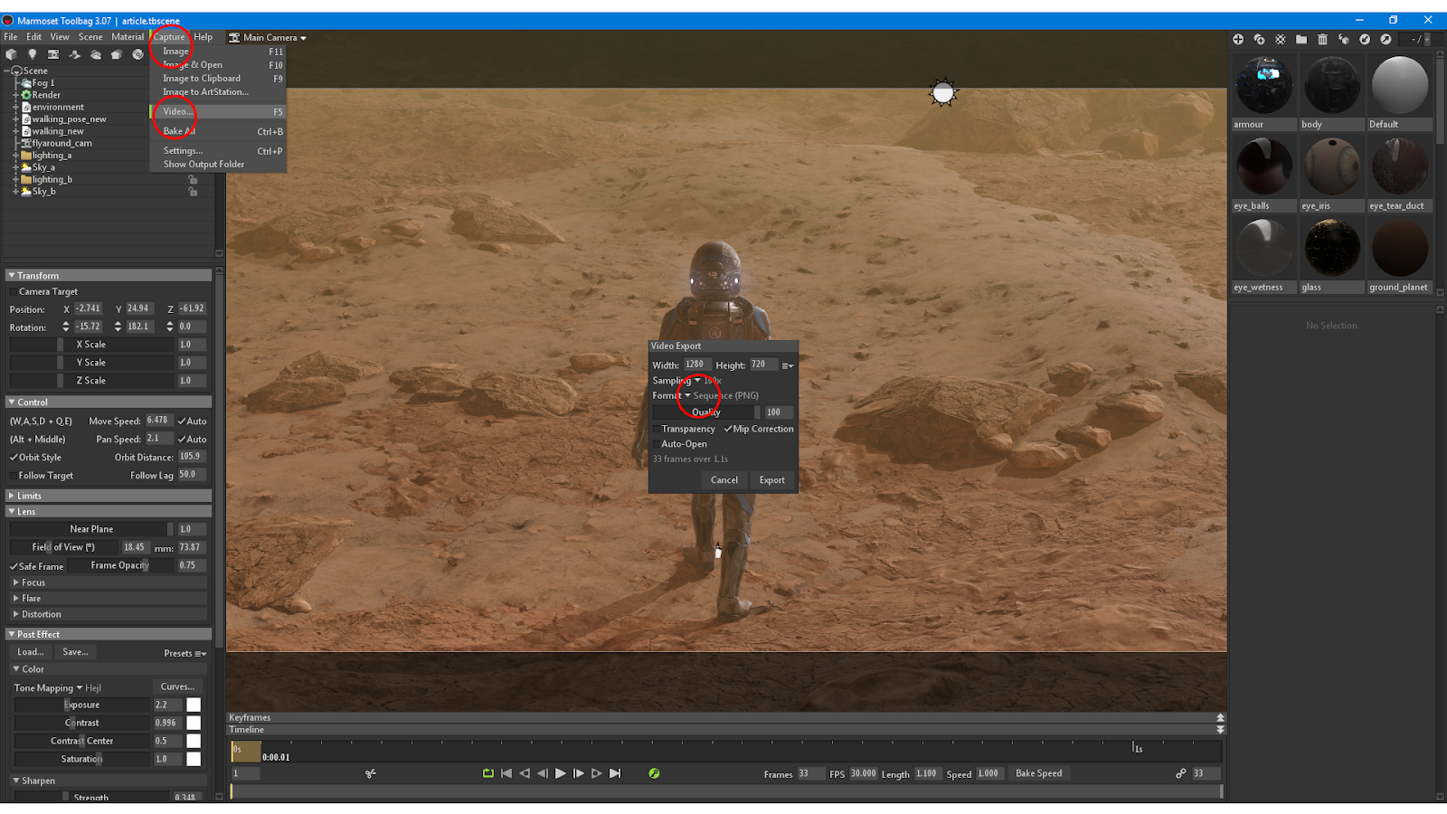Add a new mesh object with cube icon
Viewport: 1447px width, 814px height.
[11, 54]
